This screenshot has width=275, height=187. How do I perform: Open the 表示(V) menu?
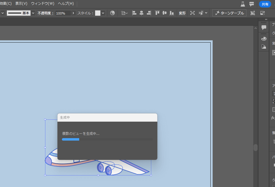[x=21, y=4]
